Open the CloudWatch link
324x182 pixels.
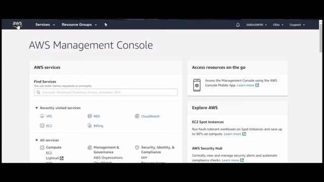click(150, 116)
